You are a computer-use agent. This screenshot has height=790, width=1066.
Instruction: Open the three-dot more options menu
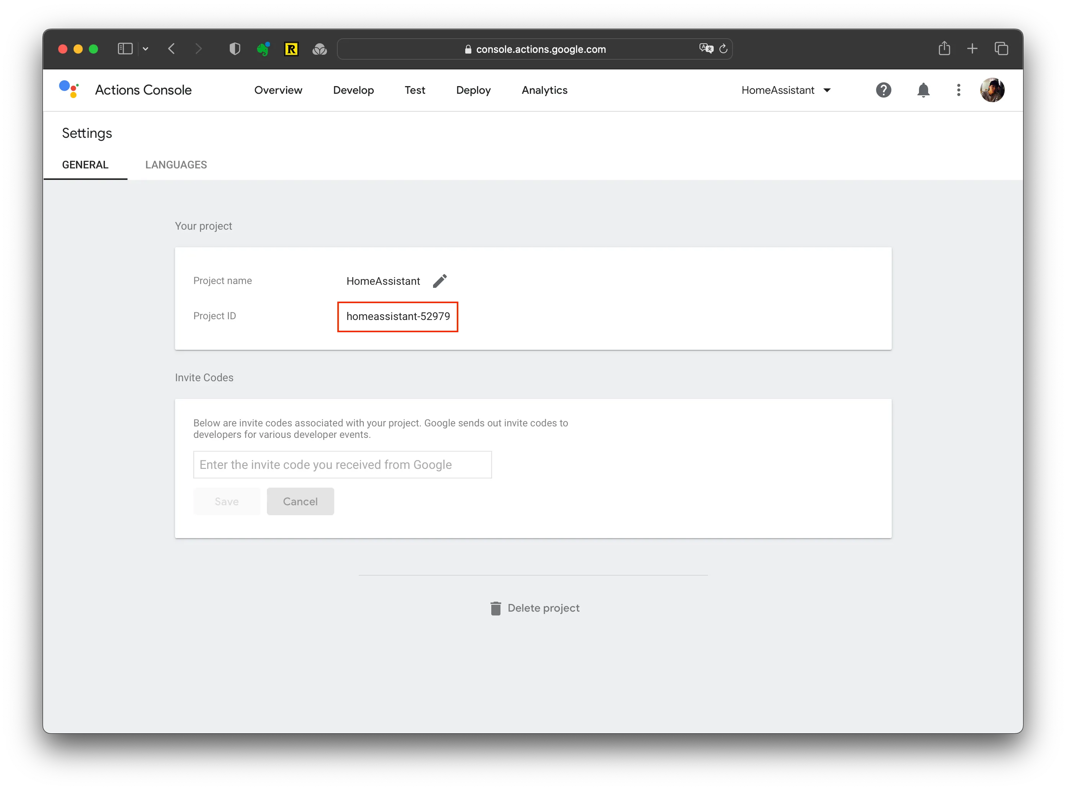coord(958,90)
